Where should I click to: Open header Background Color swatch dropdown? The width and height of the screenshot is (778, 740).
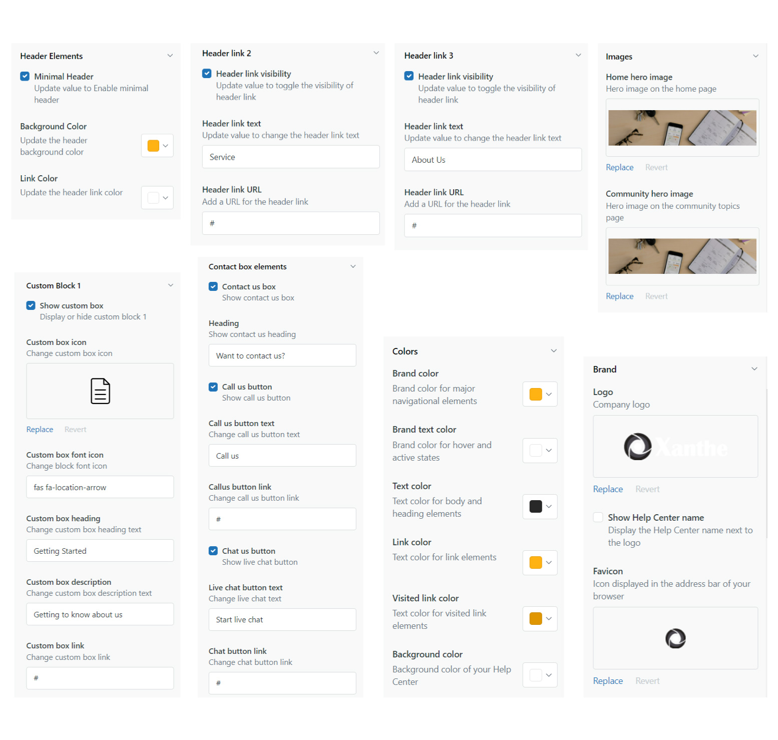157,146
